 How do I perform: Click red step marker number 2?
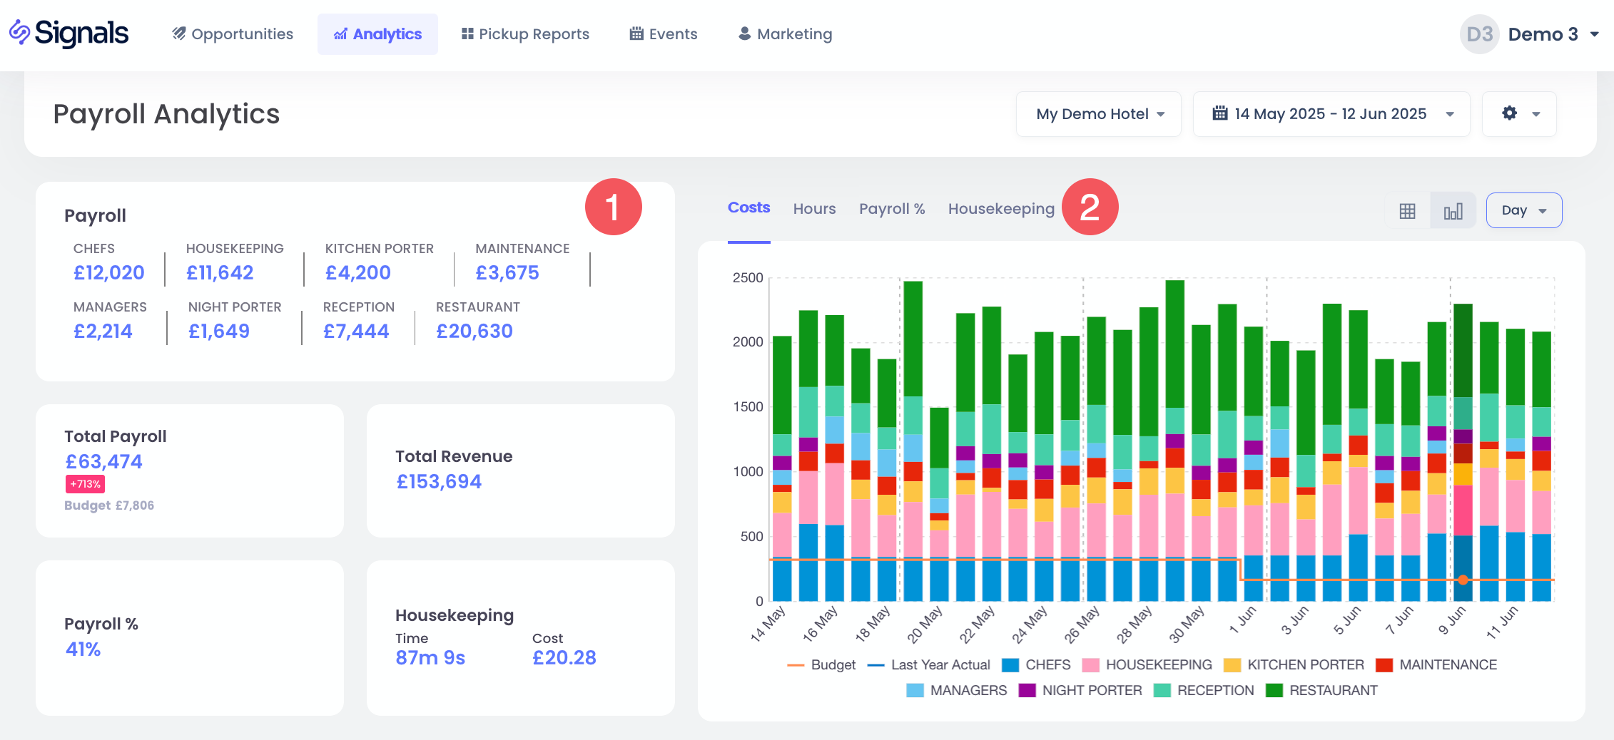(1090, 207)
